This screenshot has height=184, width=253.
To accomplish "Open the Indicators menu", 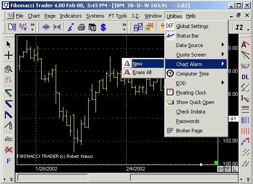I will point(71,16).
